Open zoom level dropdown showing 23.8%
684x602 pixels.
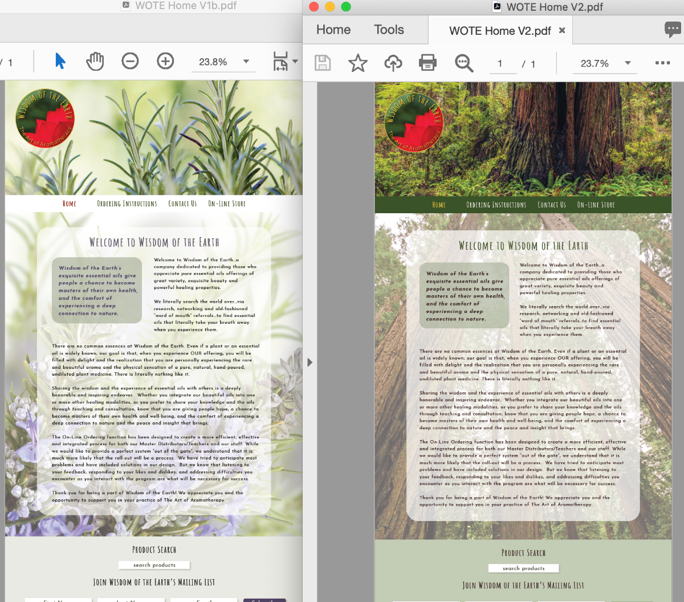[x=223, y=62]
